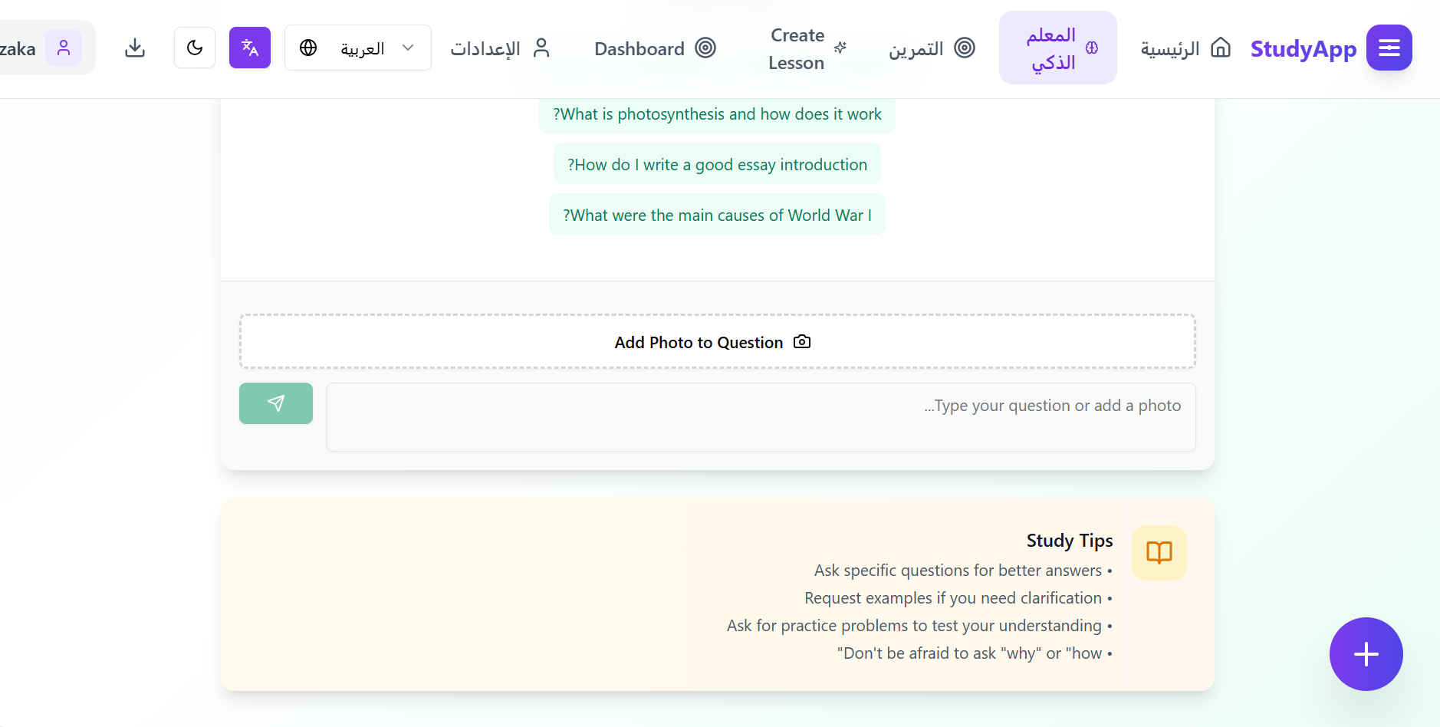Click the user profile avatar icon
This screenshot has width=1440, height=727.
pos(64,48)
